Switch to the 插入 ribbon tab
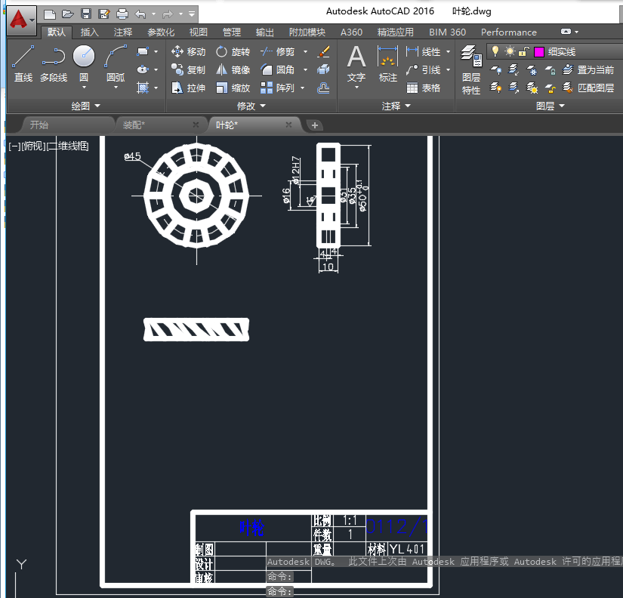 (x=89, y=32)
